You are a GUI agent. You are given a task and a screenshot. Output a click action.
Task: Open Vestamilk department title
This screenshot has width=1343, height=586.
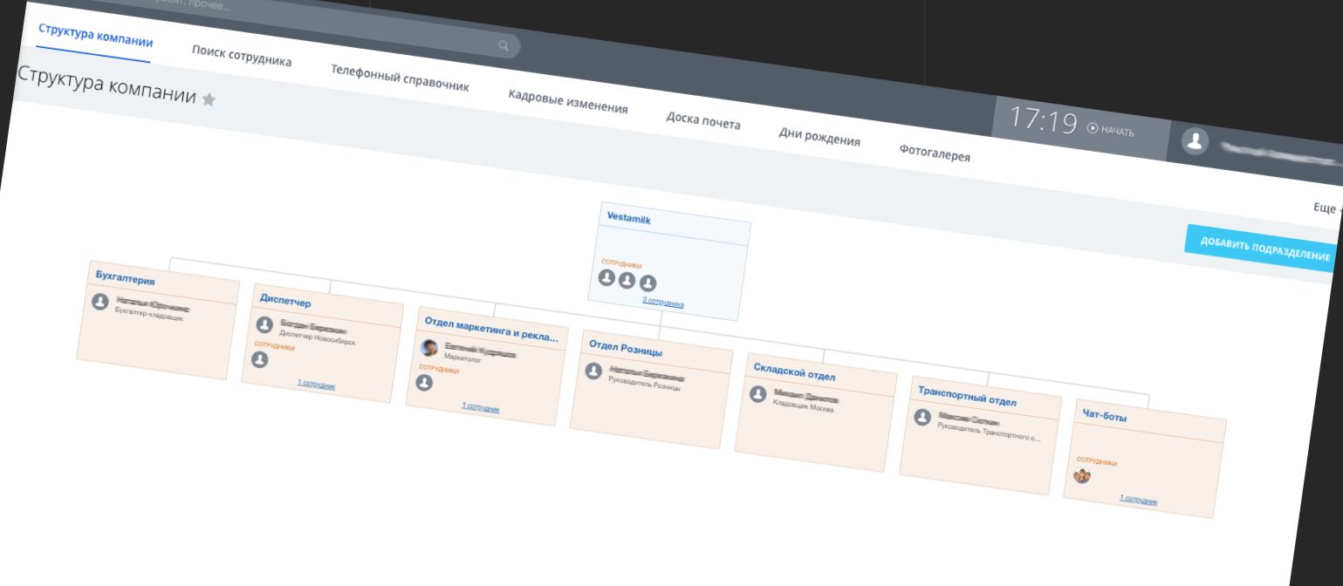[628, 219]
